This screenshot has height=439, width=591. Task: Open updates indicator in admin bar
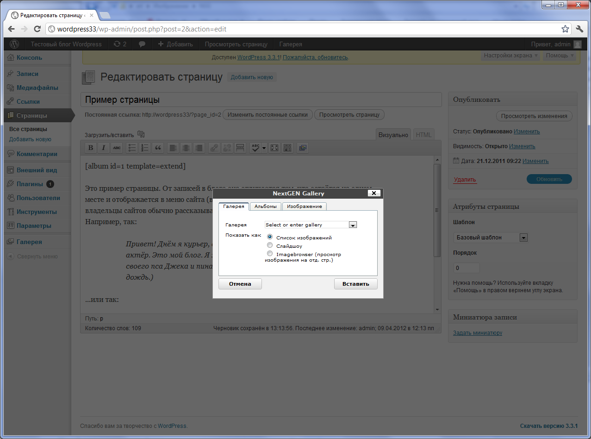coord(120,44)
